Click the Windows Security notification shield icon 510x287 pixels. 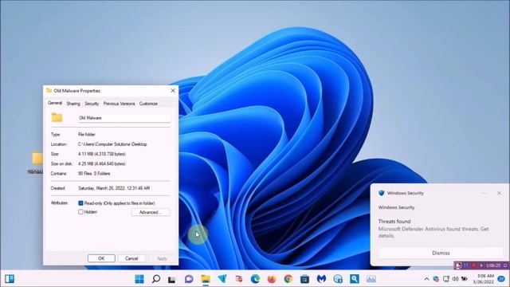click(x=382, y=193)
